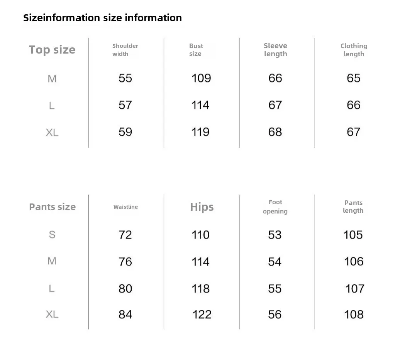The height and width of the screenshot is (353, 417).
Task: Click the 'Pants length' column header
Action: [x=353, y=207]
